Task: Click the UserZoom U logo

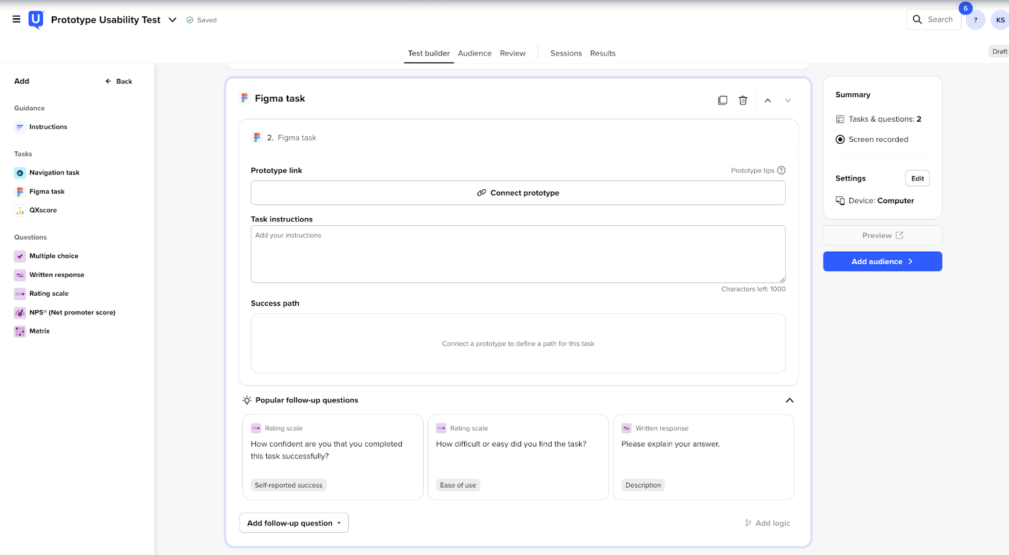Action: pos(36,20)
